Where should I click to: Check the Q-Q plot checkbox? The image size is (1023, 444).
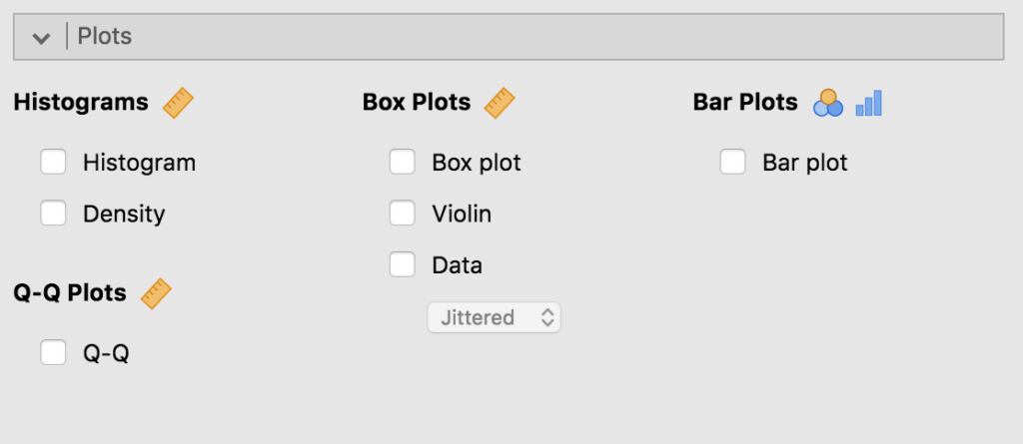click(53, 352)
